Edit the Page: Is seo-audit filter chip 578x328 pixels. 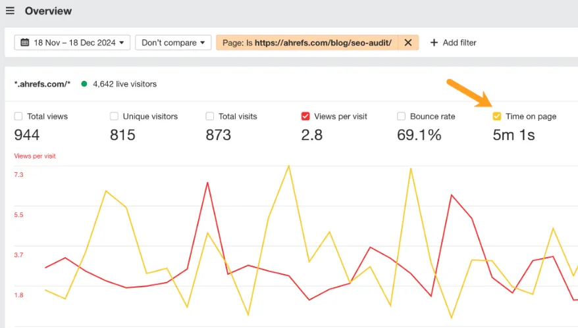(307, 42)
